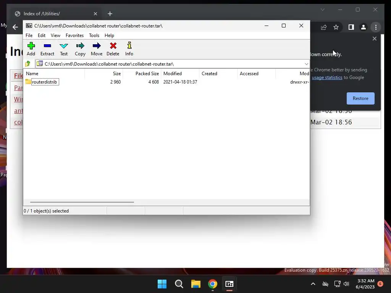Open Chrome profile icon
391x293 pixels.
pos(364,27)
